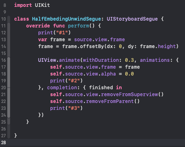Click the string "#3" in print call
This screenshot has height=147, width=185.
coord(74,108)
